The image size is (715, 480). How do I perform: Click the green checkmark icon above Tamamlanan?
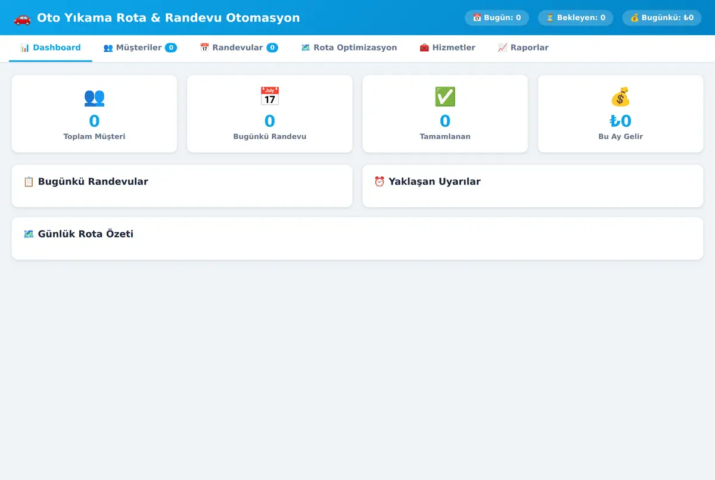[x=445, y=96]
